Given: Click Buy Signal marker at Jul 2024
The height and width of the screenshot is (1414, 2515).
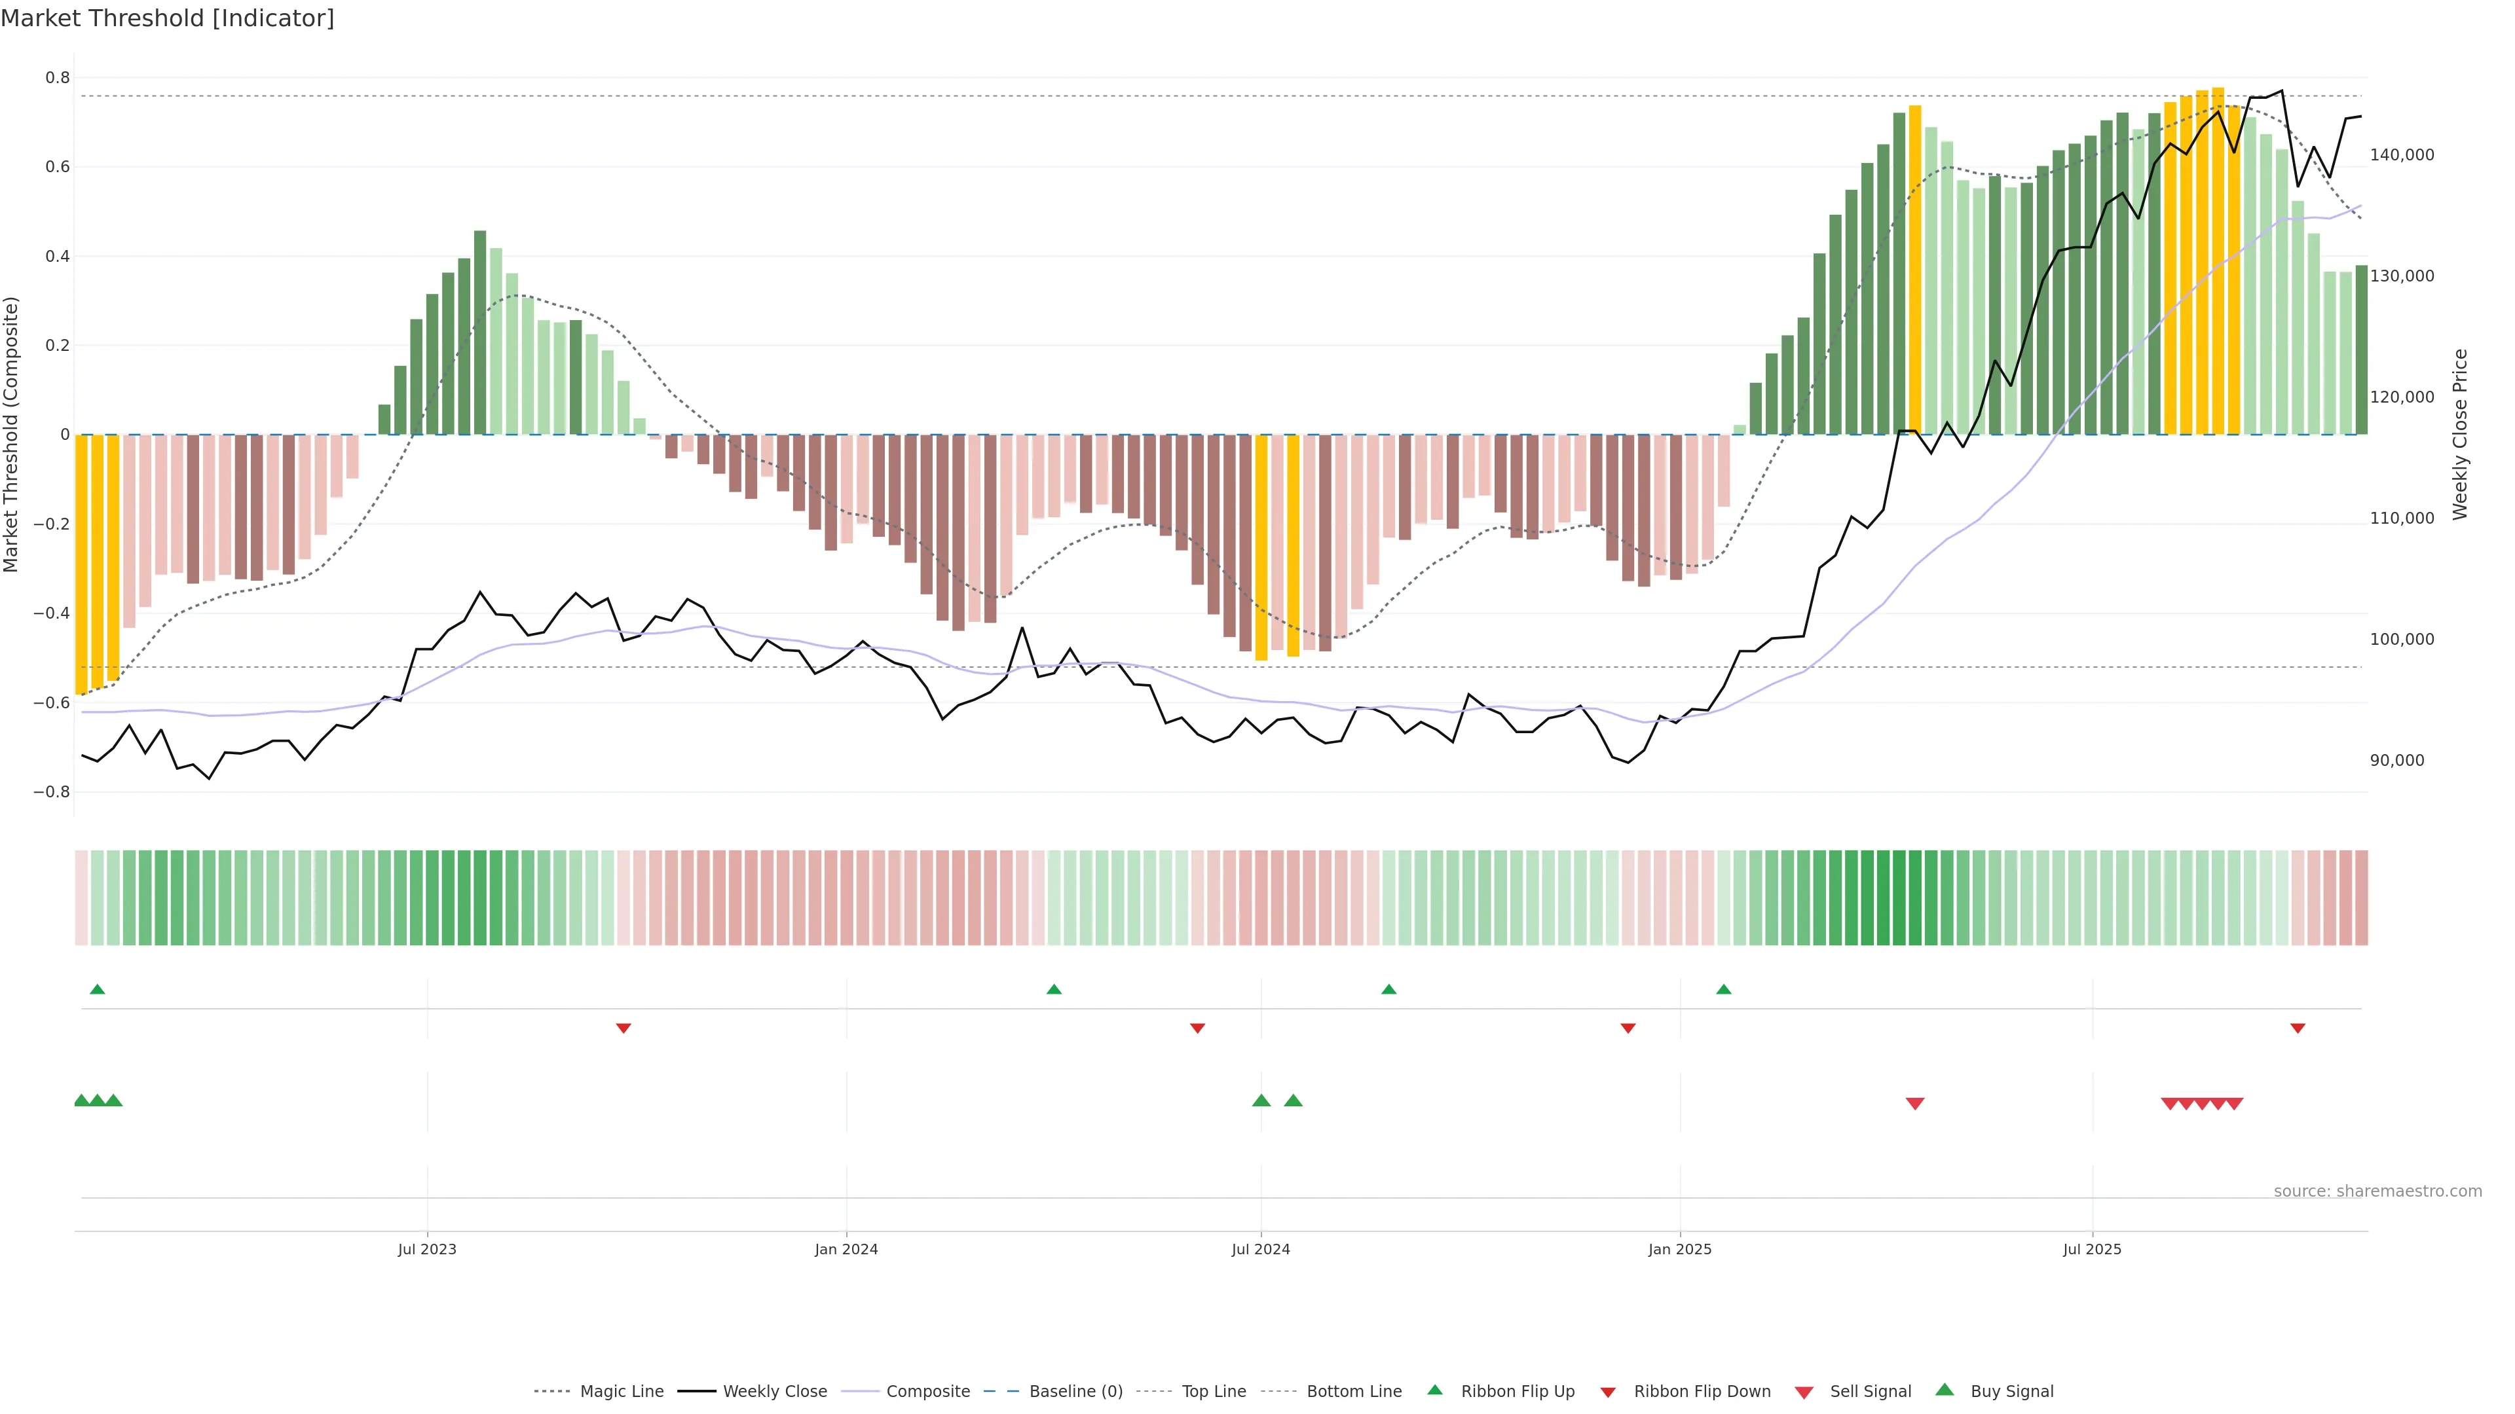Looking at the screenshot, I should 1260,1100.
